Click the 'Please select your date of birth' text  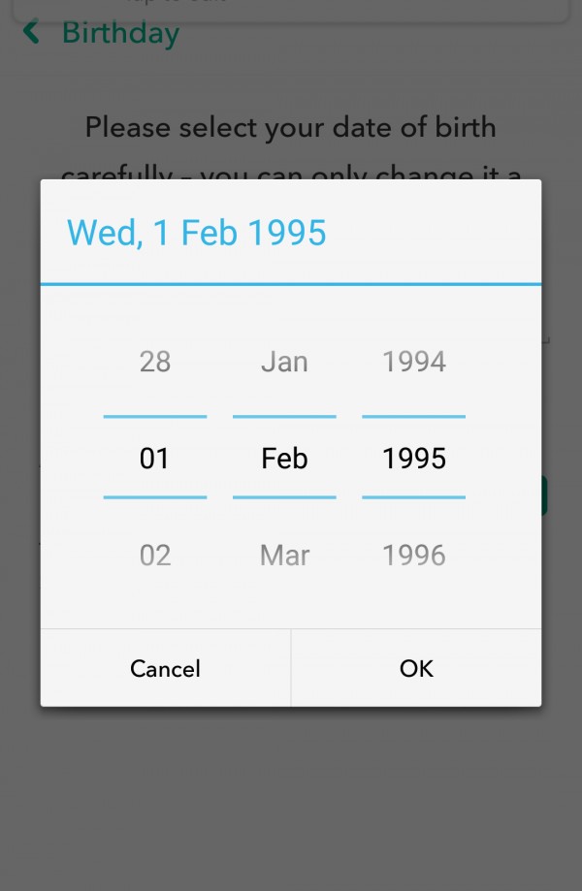[x=291, y=127]
